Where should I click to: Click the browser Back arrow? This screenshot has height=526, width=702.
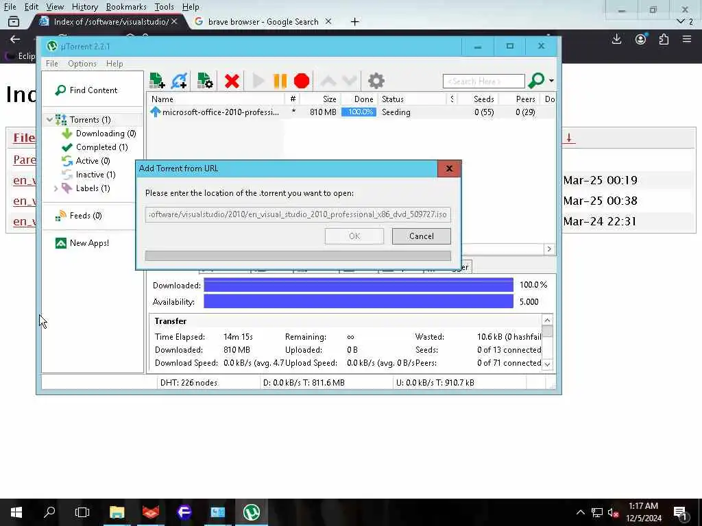[x=15, y=39]
